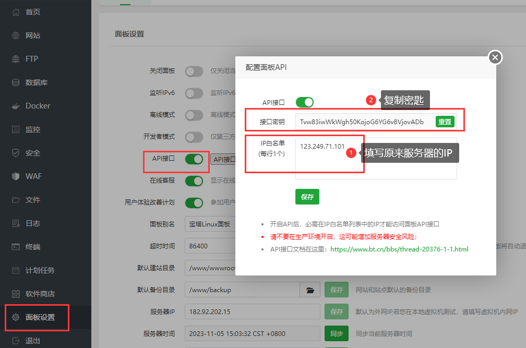Viewport: 526px width, 348px height.
Task: Click 保存 in the API dialog
Action: pyautogui.click(x=307, y=197)
